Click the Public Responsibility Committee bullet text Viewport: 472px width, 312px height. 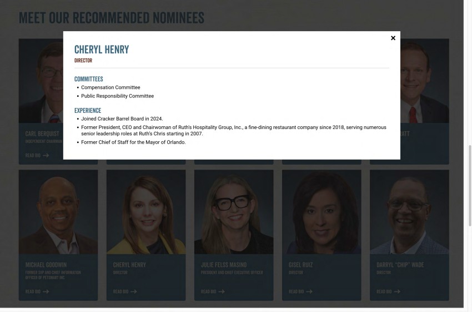click(x=117, y=96)
